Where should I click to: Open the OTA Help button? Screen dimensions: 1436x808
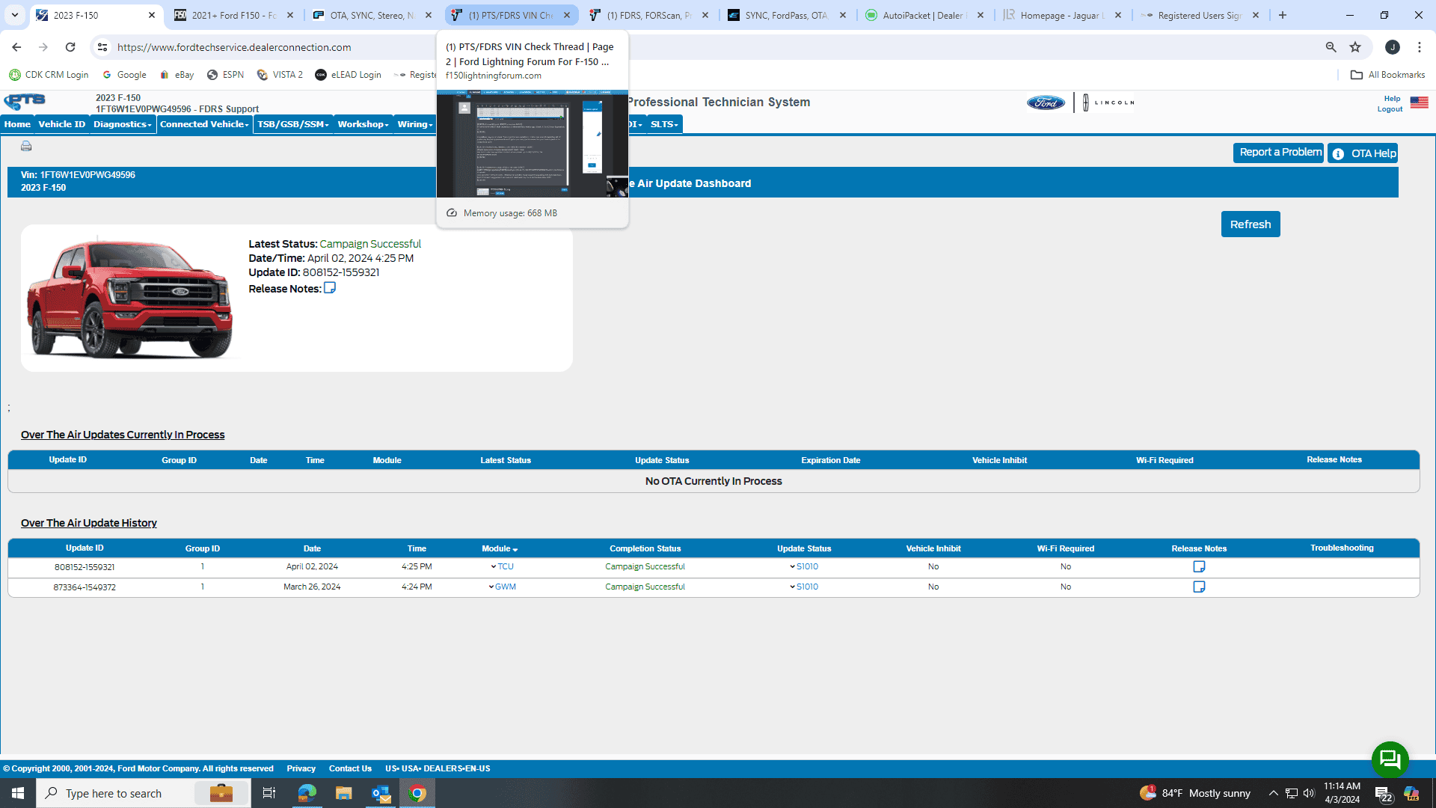coord(1363,153)
